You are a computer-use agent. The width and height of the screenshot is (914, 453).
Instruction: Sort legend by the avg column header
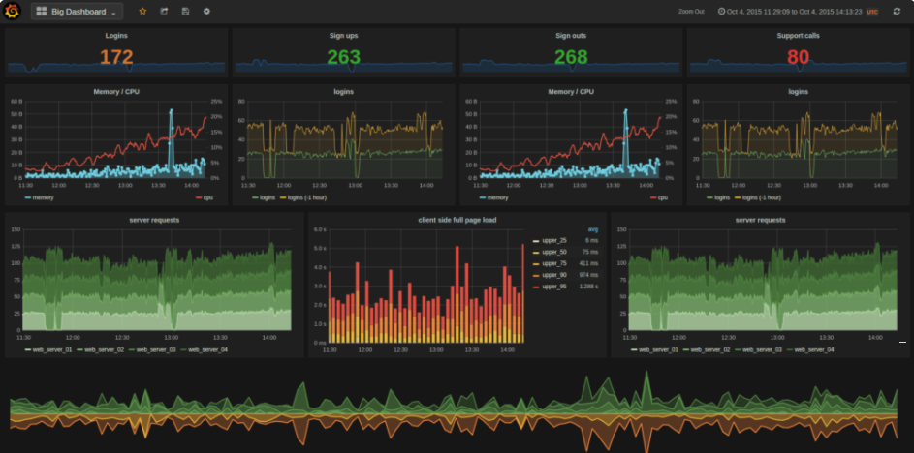[x=593, y=229]
